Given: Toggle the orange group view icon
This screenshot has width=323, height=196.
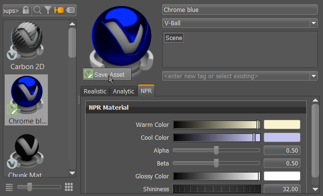Looking at the screenshot, I should pos(59,10).
